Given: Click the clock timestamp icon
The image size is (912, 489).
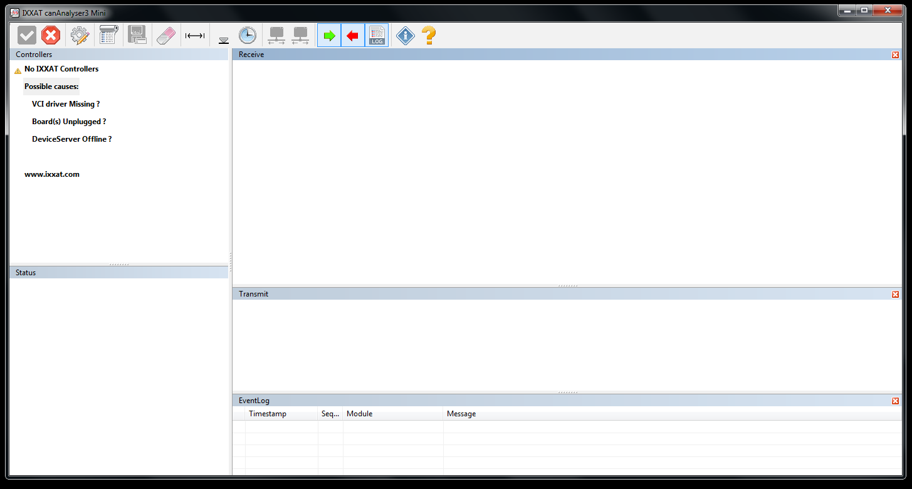Looking at the screenshot, I should click(248, 36).
